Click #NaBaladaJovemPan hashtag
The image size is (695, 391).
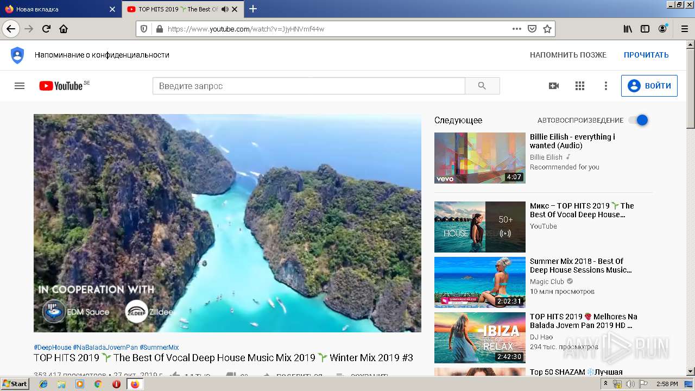click(105, 348)
